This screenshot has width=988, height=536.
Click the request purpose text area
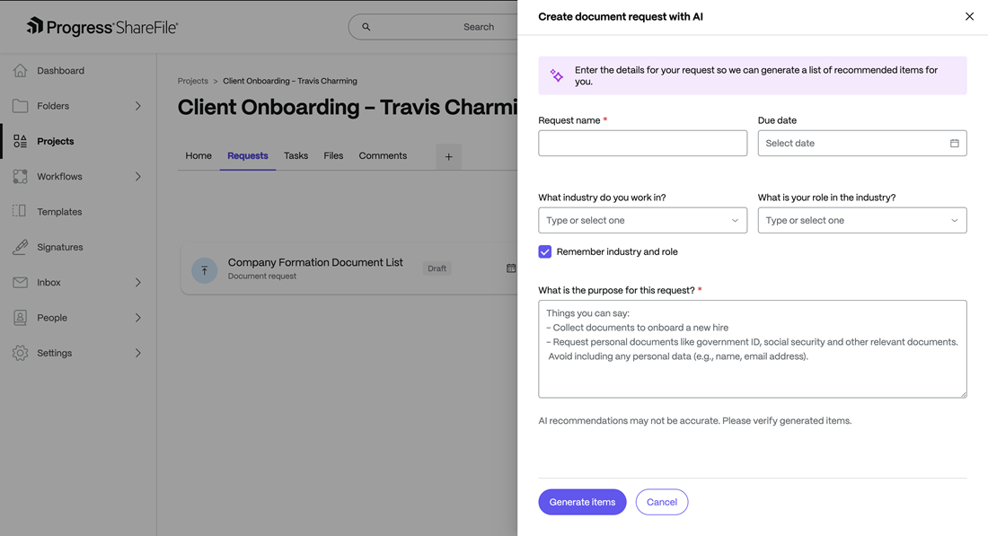click(x=752, y=359)
